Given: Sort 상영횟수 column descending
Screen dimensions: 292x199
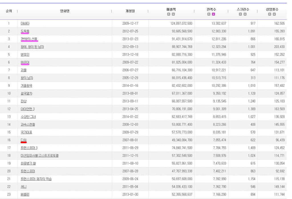Looking at the screenshot, I should (x=274, y=14).
